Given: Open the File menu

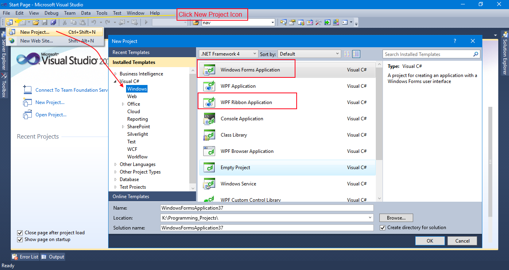Looking at the screenshot, I should 6,13.
